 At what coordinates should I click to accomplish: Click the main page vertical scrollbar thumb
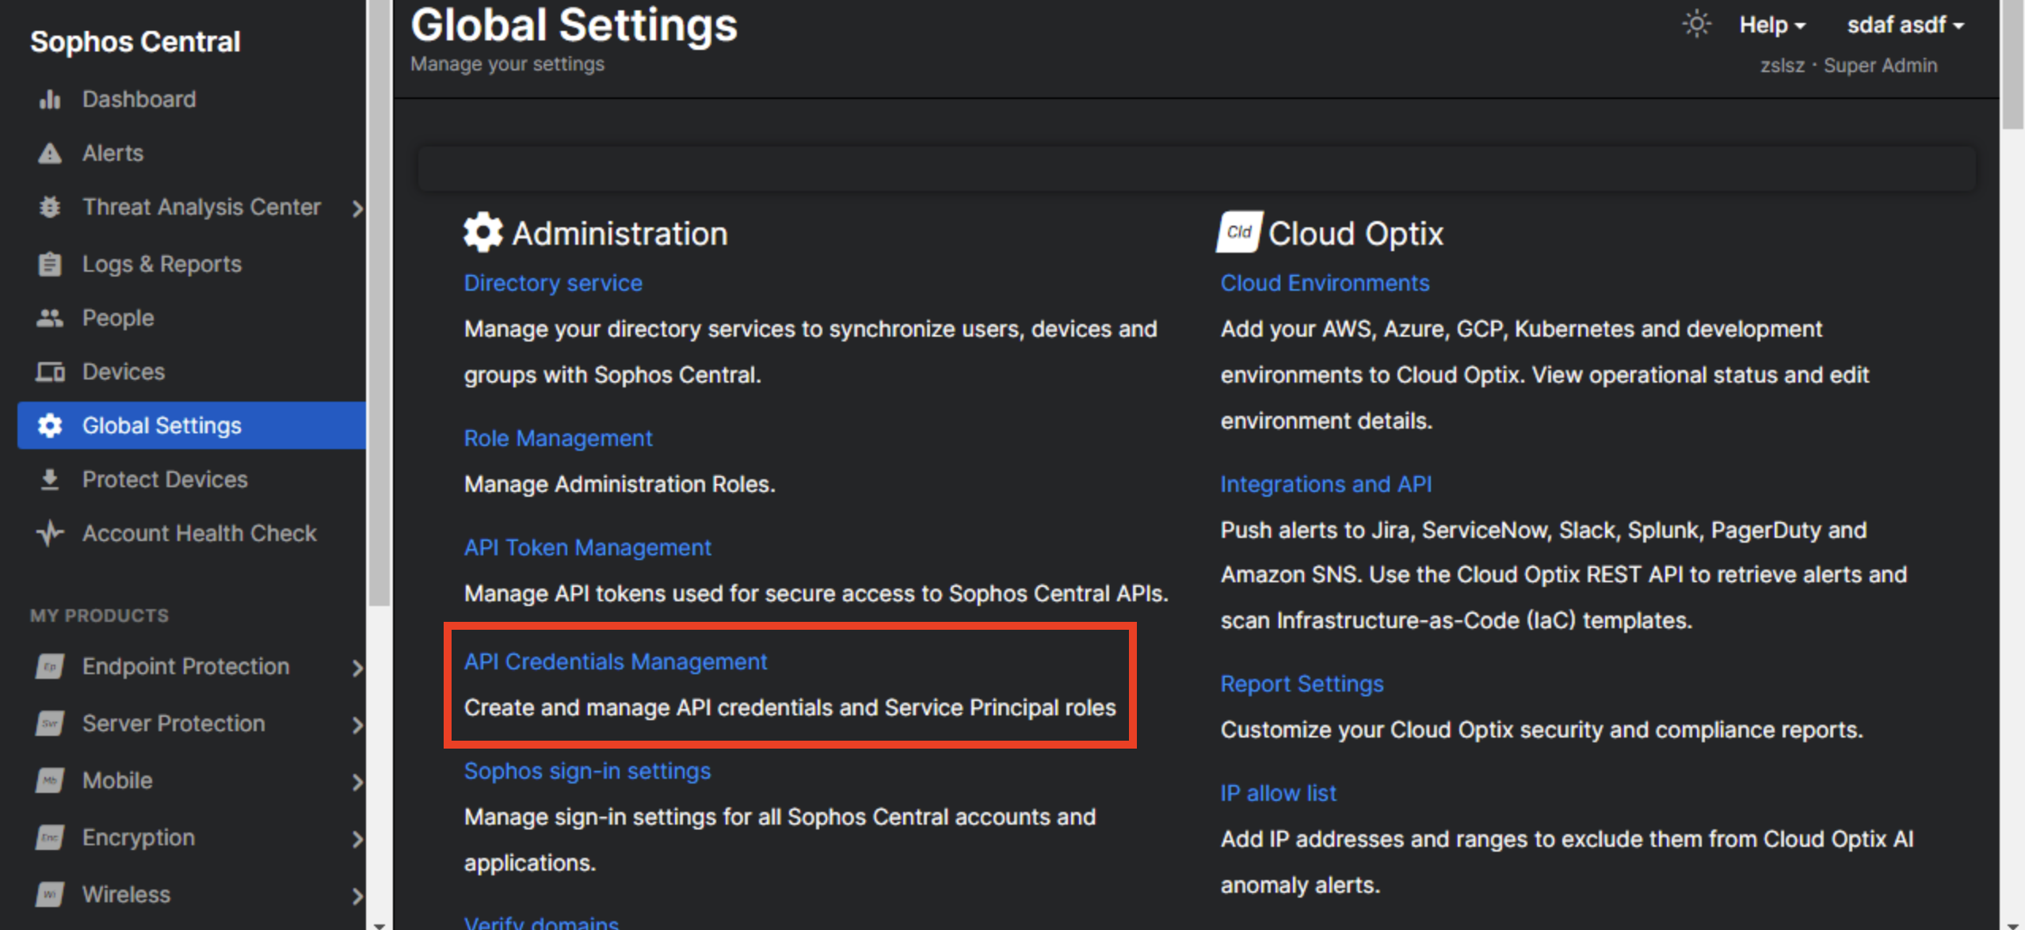2012,63
